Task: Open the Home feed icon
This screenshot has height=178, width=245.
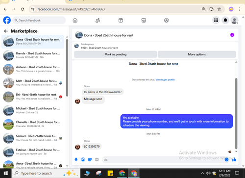Action: point(75,21)
